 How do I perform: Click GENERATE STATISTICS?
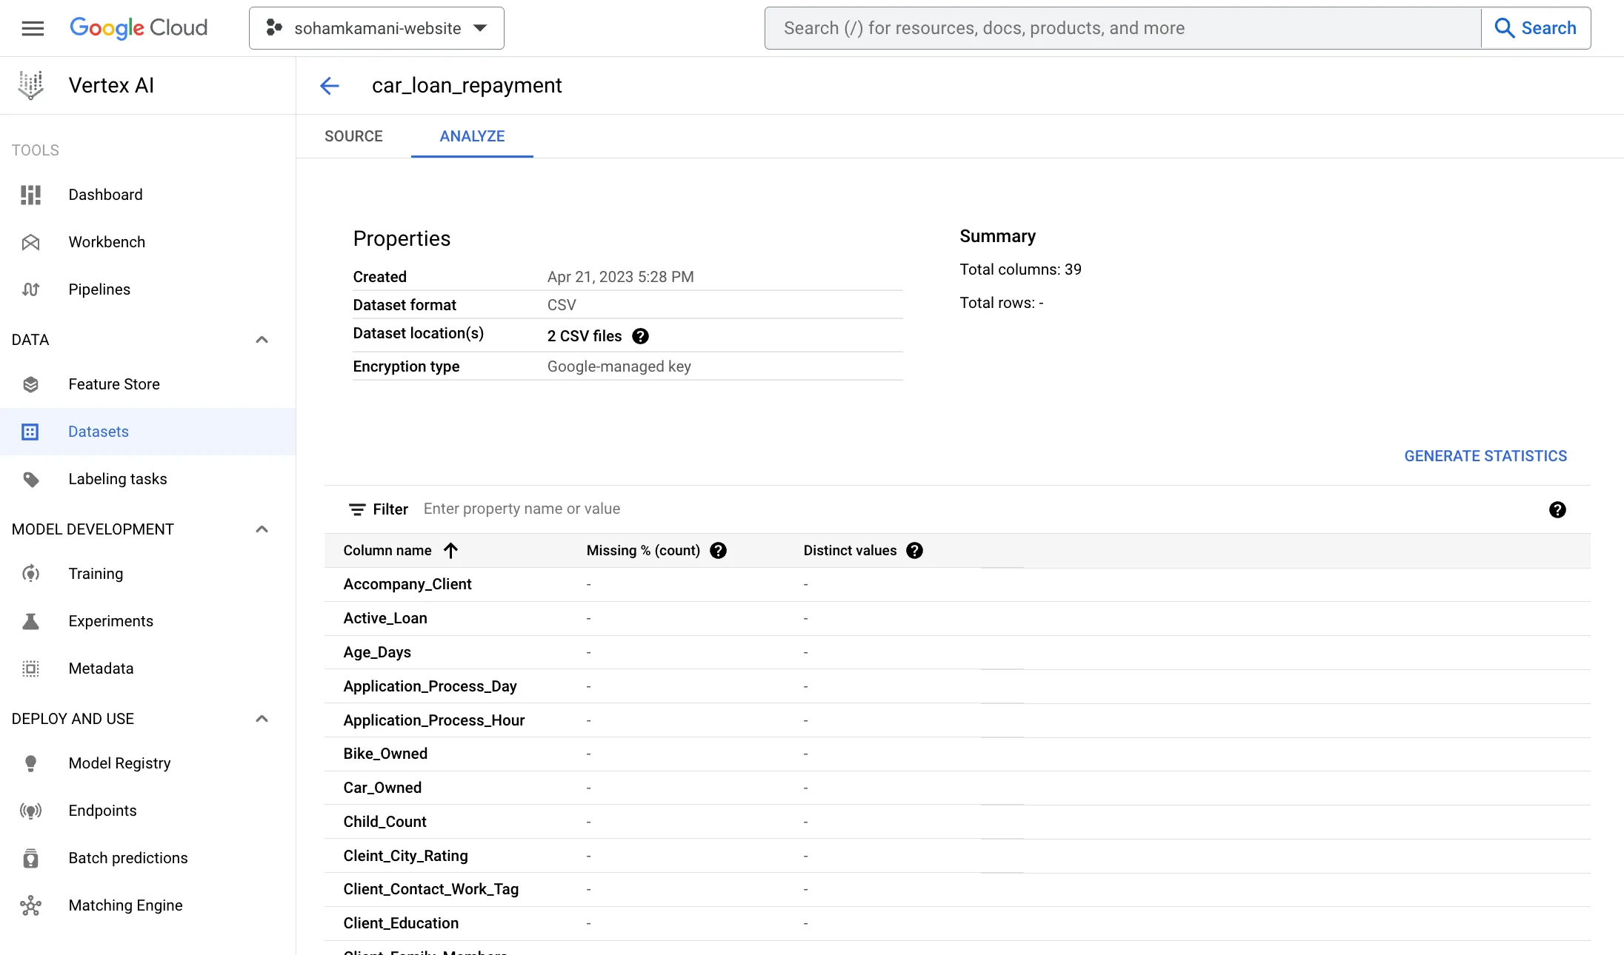click(1485, 456)
